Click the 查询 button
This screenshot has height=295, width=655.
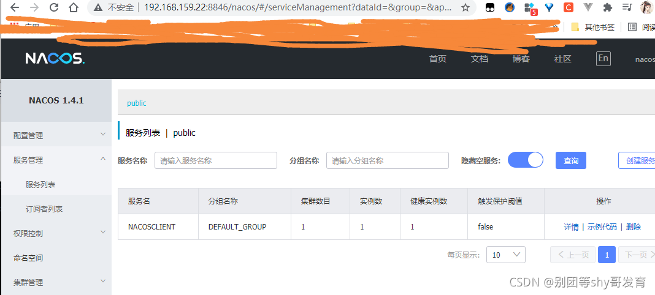pyautogui.click(x=570, y=160)
